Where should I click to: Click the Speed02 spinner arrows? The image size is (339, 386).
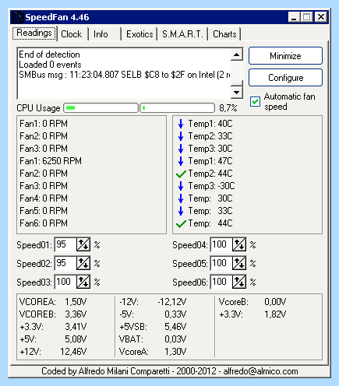click(x=83, y=263)
